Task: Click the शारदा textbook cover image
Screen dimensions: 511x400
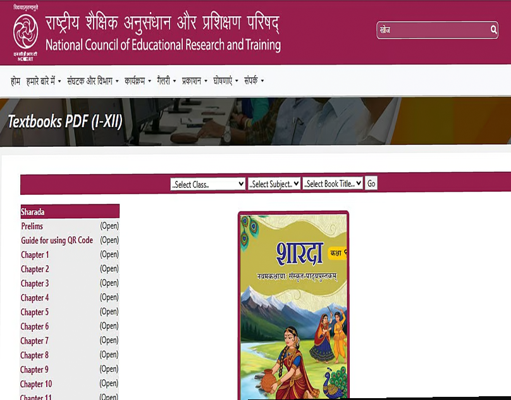Action: (x=291, y=304)
